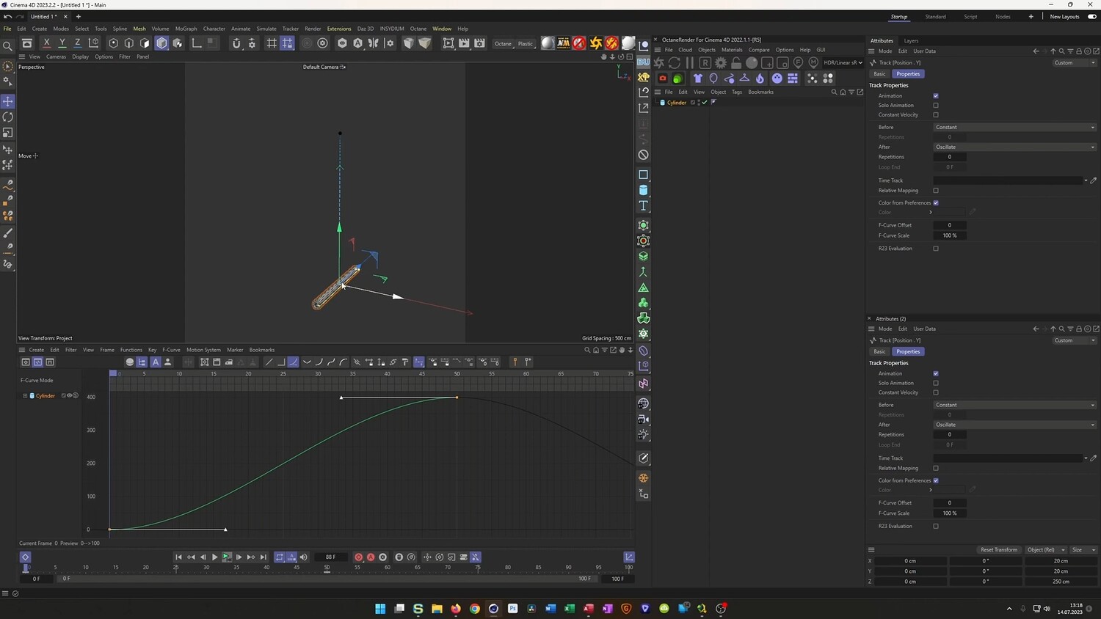Screen dimensions: 1101x619
Task: Click the Render to Picture Viewer icon
Action: click(464, 43)
